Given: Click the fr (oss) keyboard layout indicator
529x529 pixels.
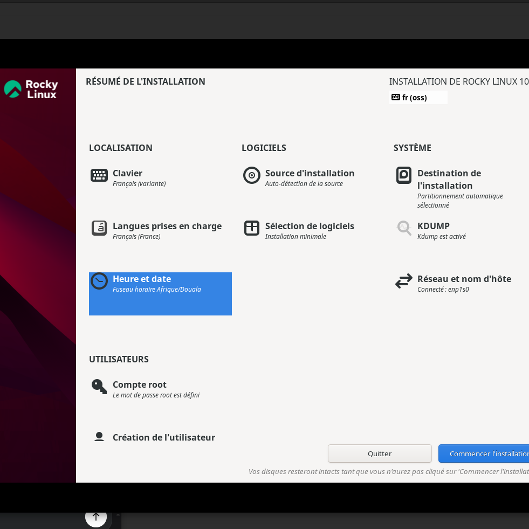Looking at the screenshot, I should coord(418,97).
